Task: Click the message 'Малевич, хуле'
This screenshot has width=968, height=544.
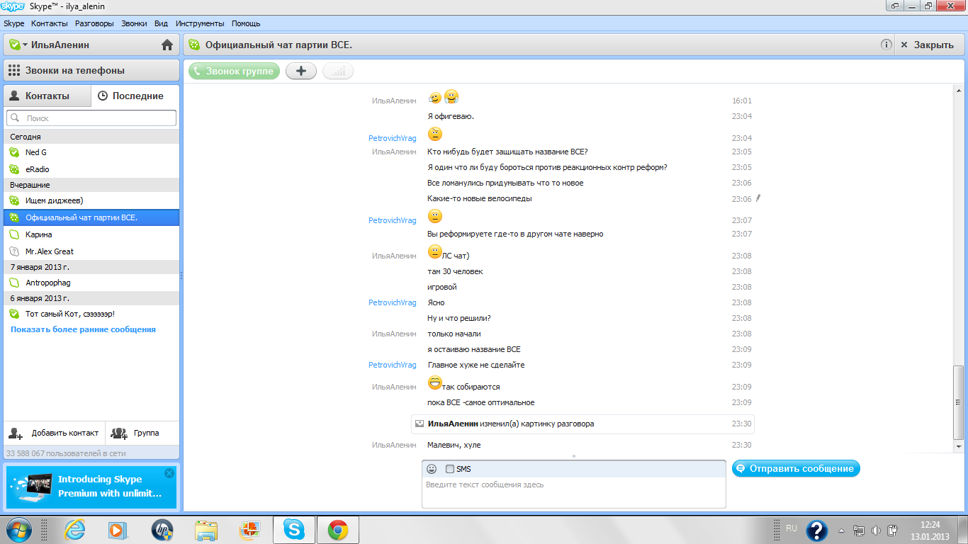Action: pyautogui.click(x=454, y=445)
